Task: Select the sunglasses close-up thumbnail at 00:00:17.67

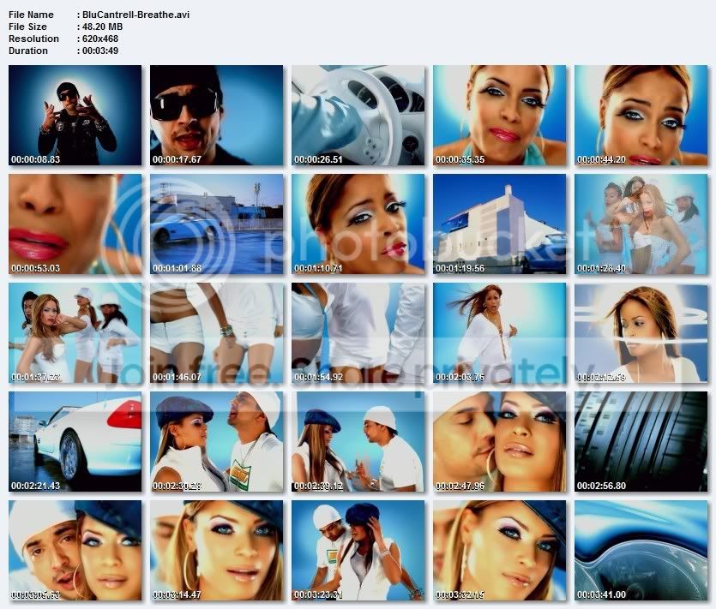Action: pos(216,115)
